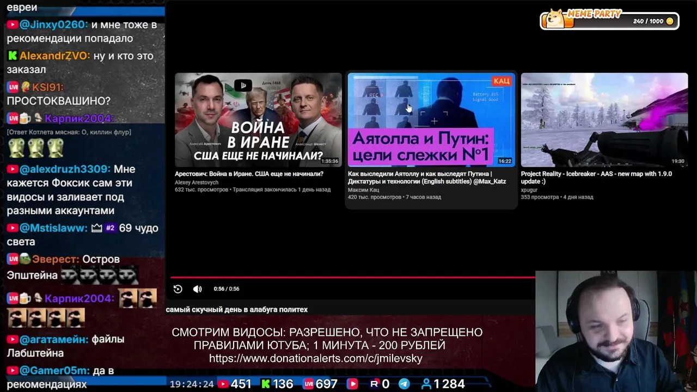Image resolution: width=697 pixels, height=392 pixels.
Task: Click the Telegram icon in the stats bar
Action: pos(404,384)
